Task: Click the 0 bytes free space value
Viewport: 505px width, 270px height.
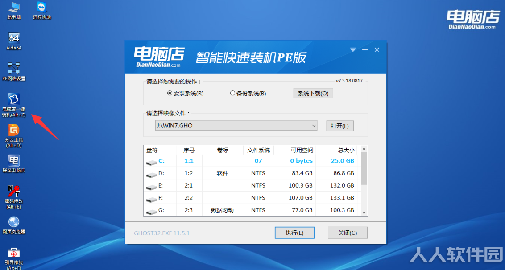Action: click(301, 160)
